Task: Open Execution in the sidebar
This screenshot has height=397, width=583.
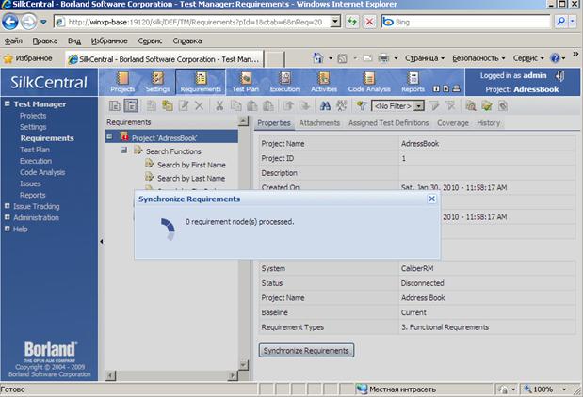Action: (36, 161)
